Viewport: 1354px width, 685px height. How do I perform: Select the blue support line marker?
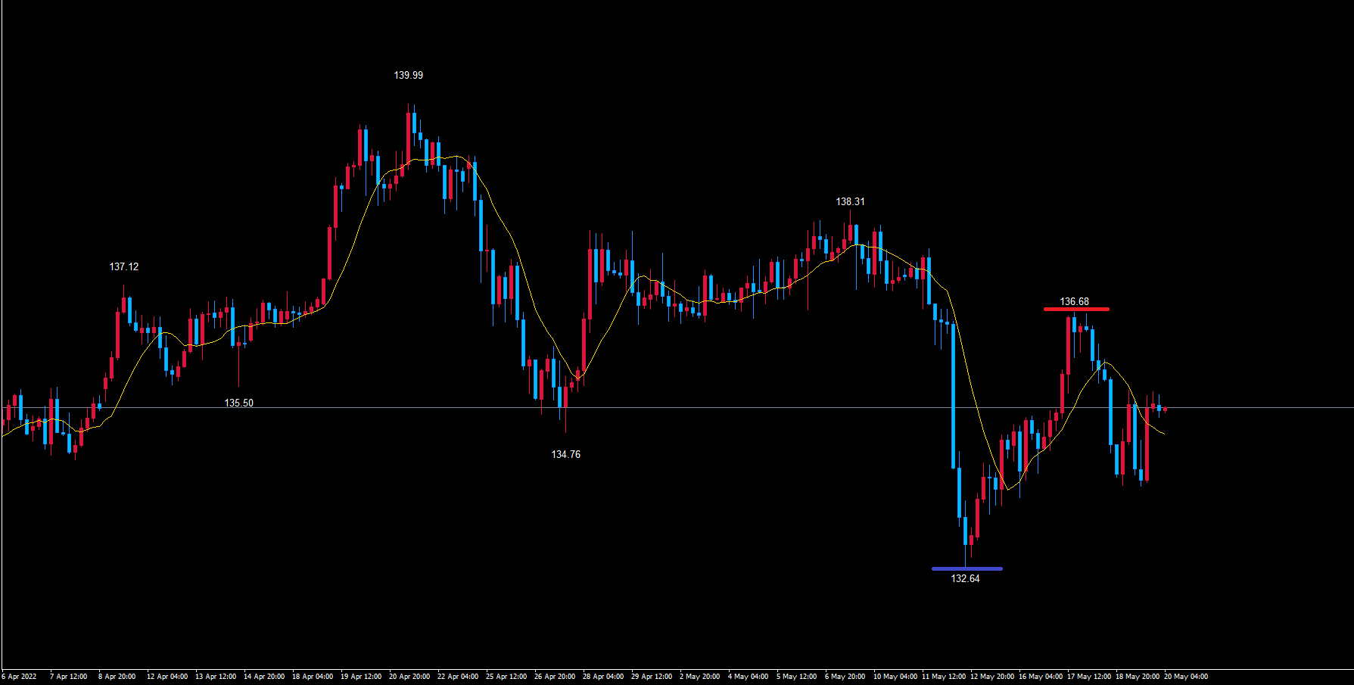click(966, 568)
